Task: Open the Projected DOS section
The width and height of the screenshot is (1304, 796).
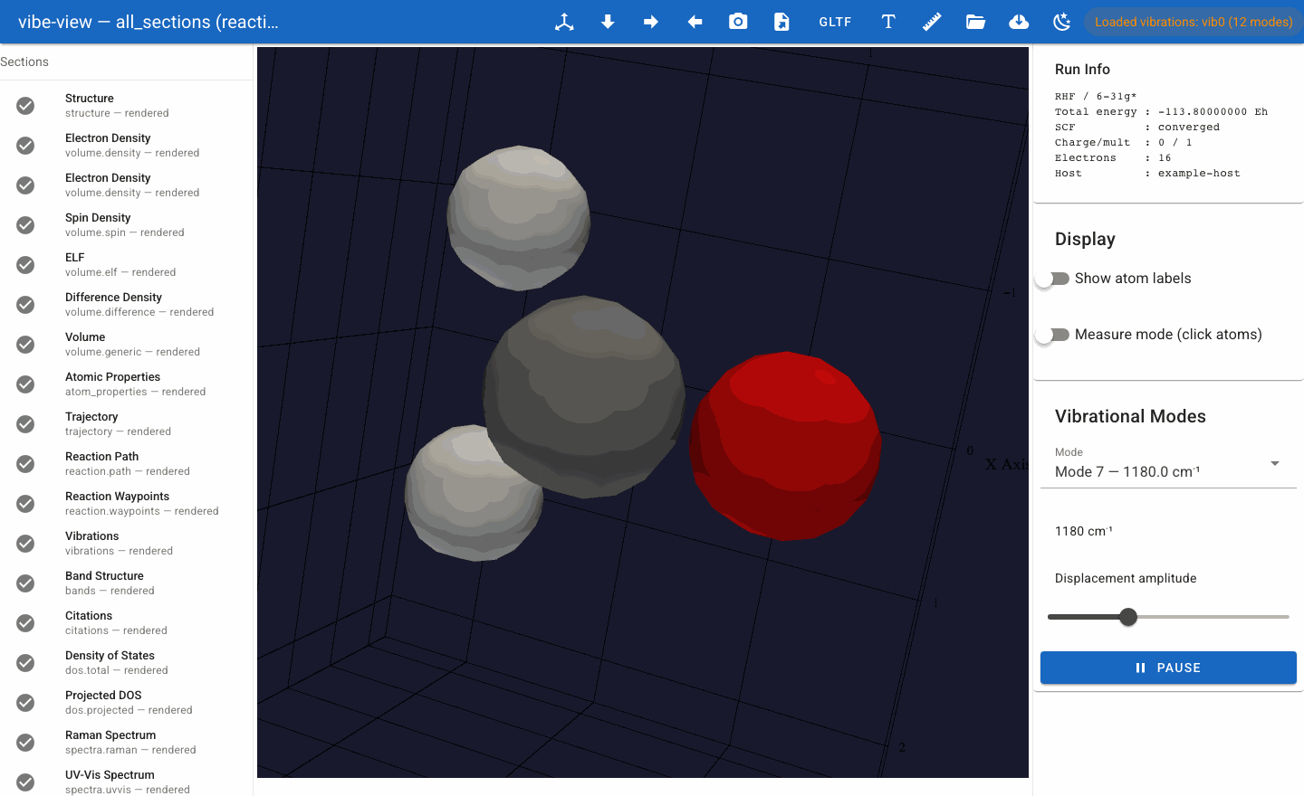Action: (126, 703)
